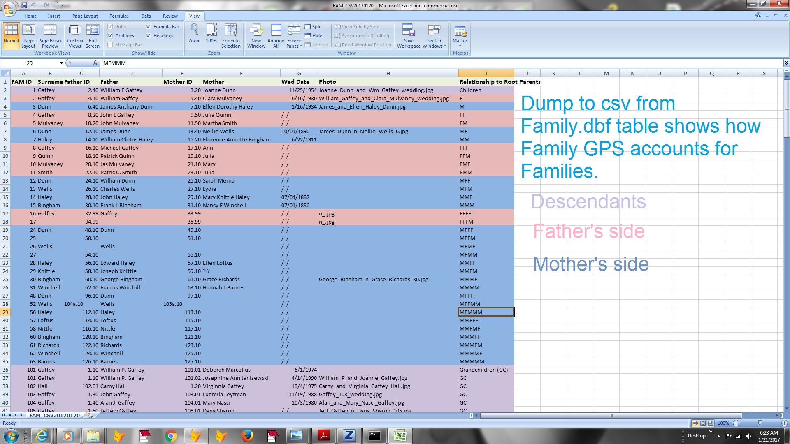
Task: Open Custom Views dialog
Action: pyautogui.click(x=75, y=36)
